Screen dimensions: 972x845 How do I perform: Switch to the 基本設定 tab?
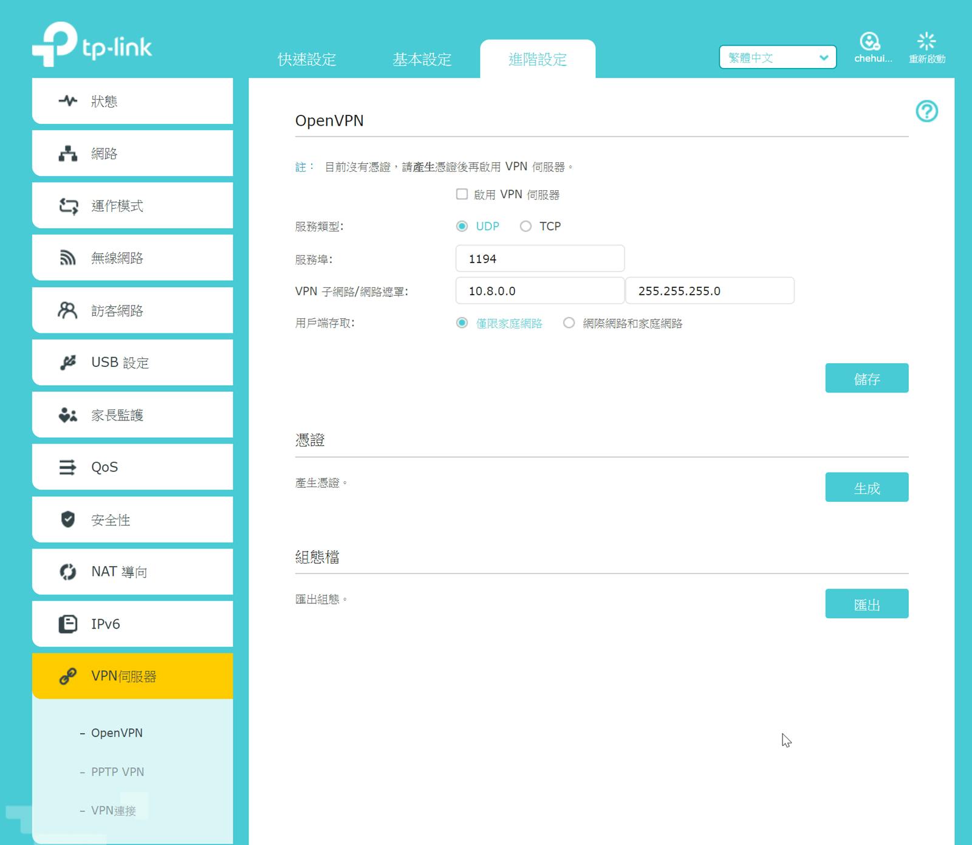click(422, 60)
